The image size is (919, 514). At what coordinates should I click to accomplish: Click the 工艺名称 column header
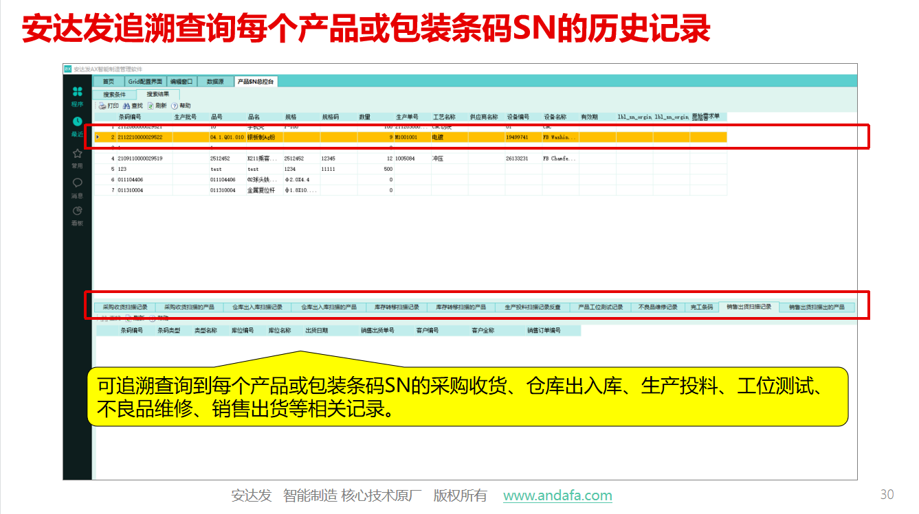[450, 117]
